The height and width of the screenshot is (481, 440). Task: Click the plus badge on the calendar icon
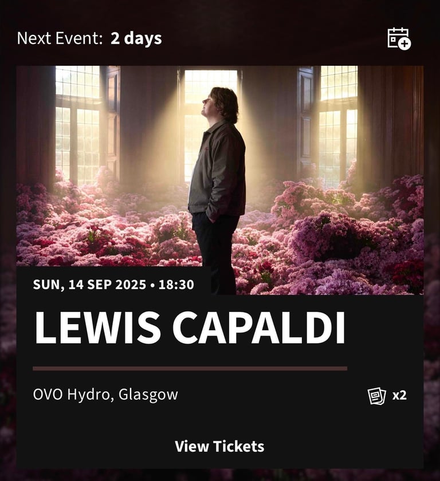[x=405, y=44]
